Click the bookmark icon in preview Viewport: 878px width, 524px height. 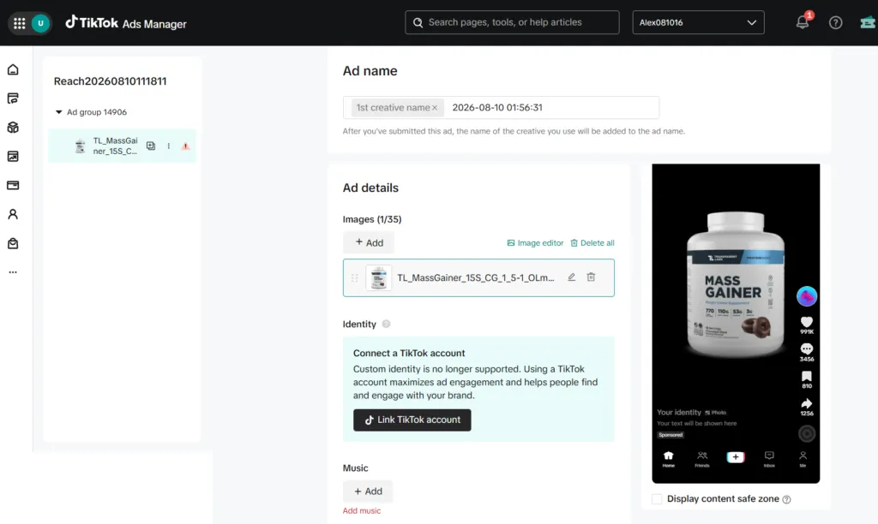[806, 377]
